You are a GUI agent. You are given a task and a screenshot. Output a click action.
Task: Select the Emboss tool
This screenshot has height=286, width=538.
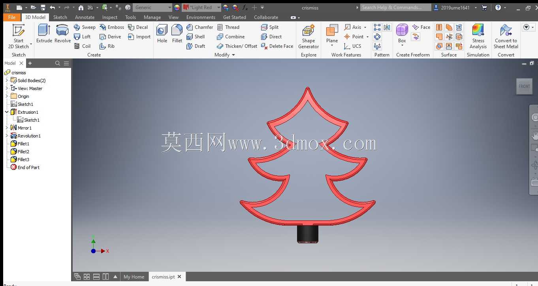[x=112, y=27]
